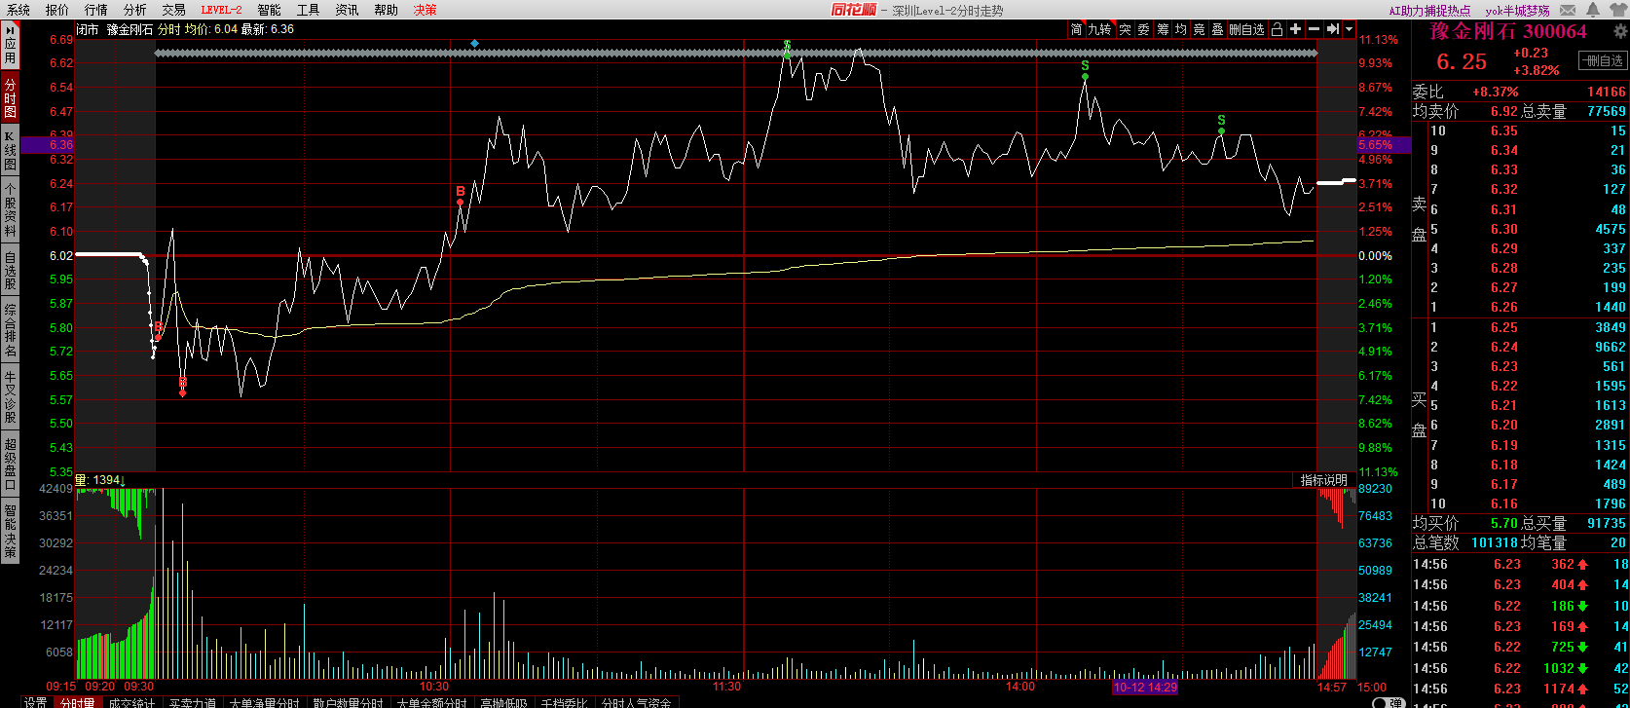The image size is (1630, 708).
Task: Open the 系统 menu
Action: click(19, 10)
